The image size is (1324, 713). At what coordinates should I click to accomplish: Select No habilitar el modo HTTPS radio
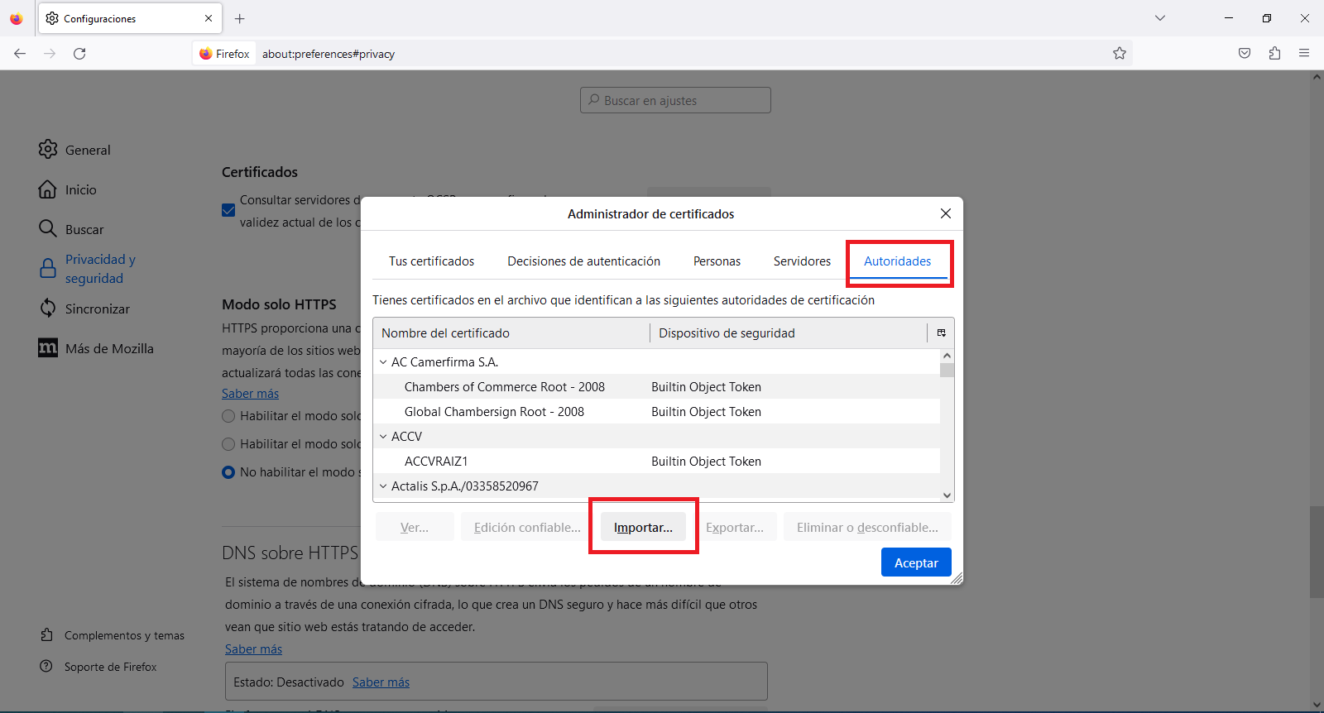point(228,472)
